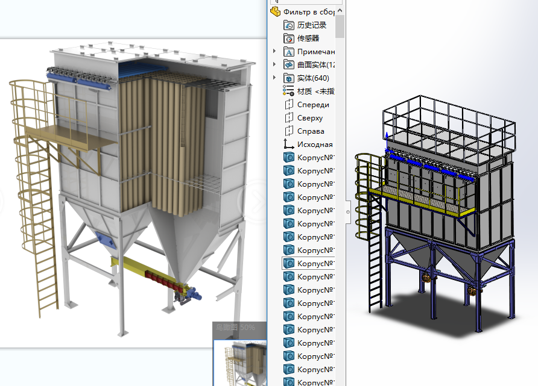Screen dimensions: 538x386
Task: Expand the Примечан annotations node
Action: 274,51
